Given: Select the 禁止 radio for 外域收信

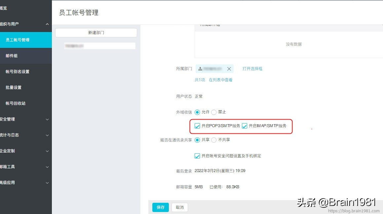Looking at the screenshot, I should tap(214, 112).
